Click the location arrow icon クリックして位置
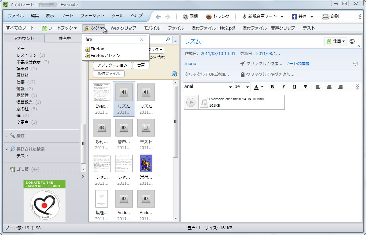The width and height of the screenshot is (366, 235). [242, 64]
